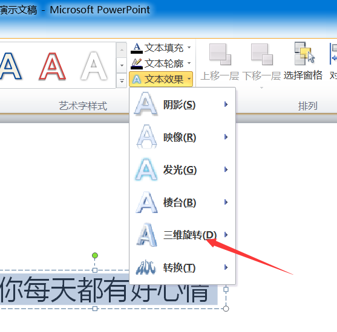Open the 发光(G) glow submenu

(182, 170)
